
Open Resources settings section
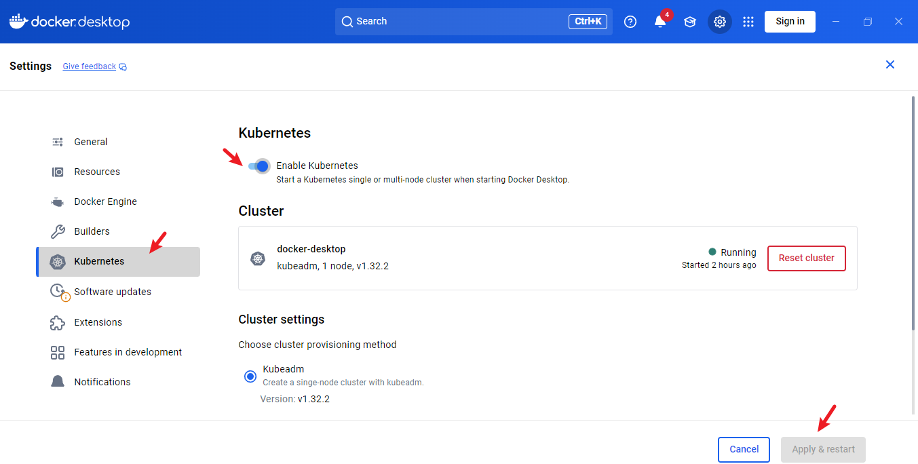118,172
